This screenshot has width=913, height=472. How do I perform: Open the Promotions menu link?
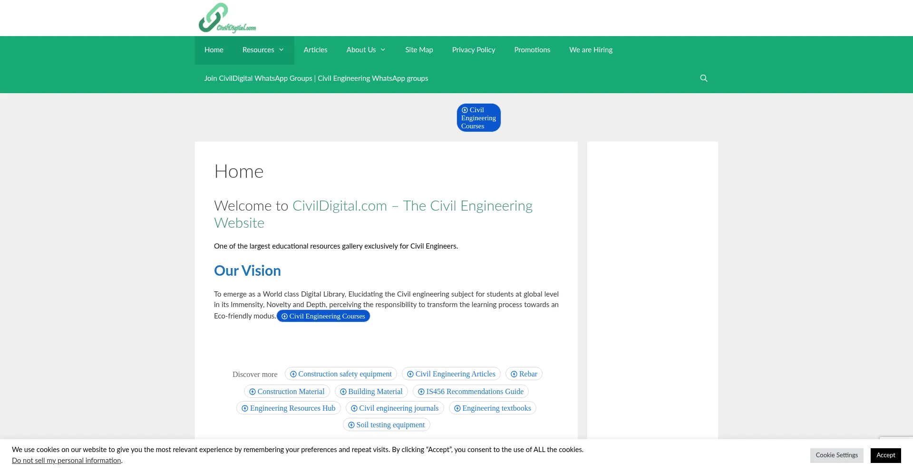coord(532,50)
